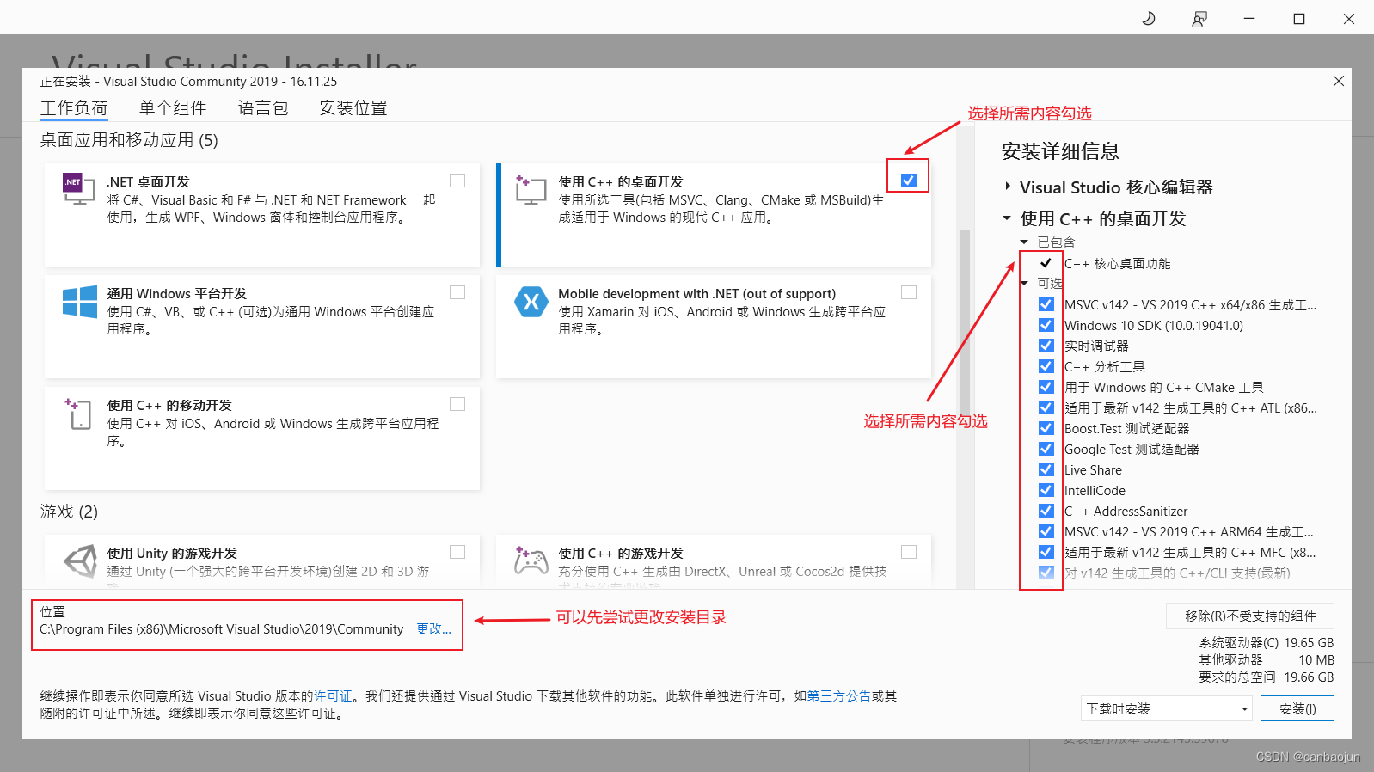Click the Xamarin mobile development icon
The width and height of the screenshot is (1374, 772).
531,302
